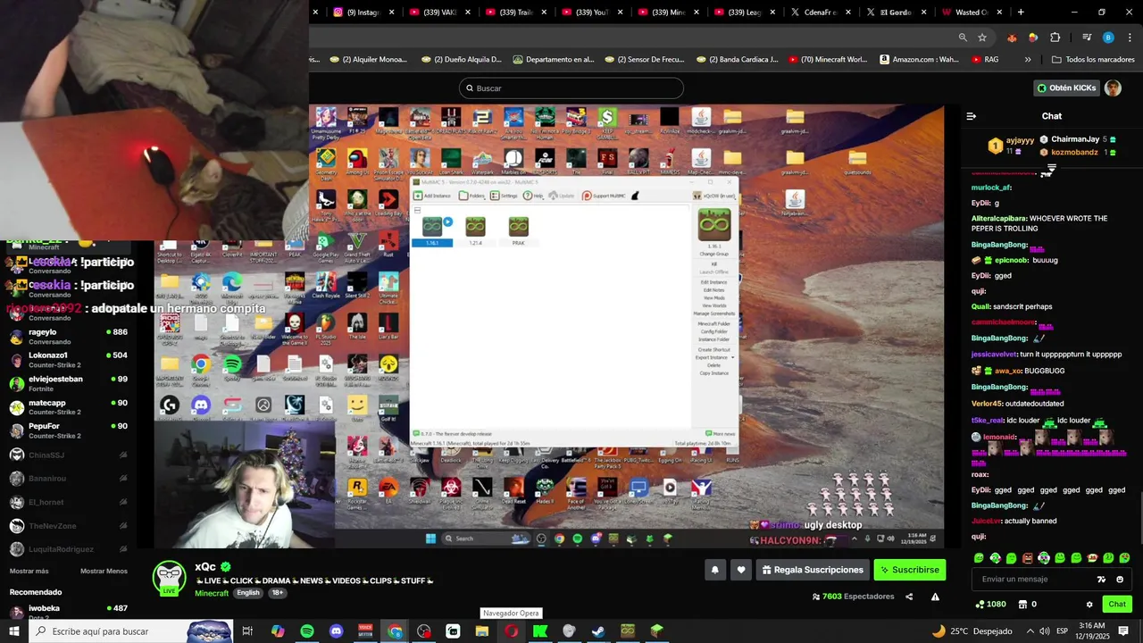This screenshot has height=643, width=1143.
Task: Report the stream with the warning icon
Action: (935, 597)
